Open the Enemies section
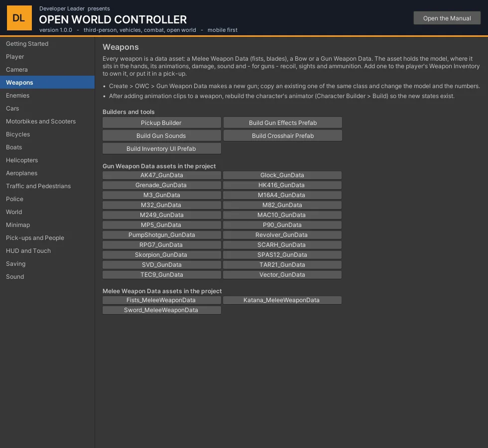 47,96
